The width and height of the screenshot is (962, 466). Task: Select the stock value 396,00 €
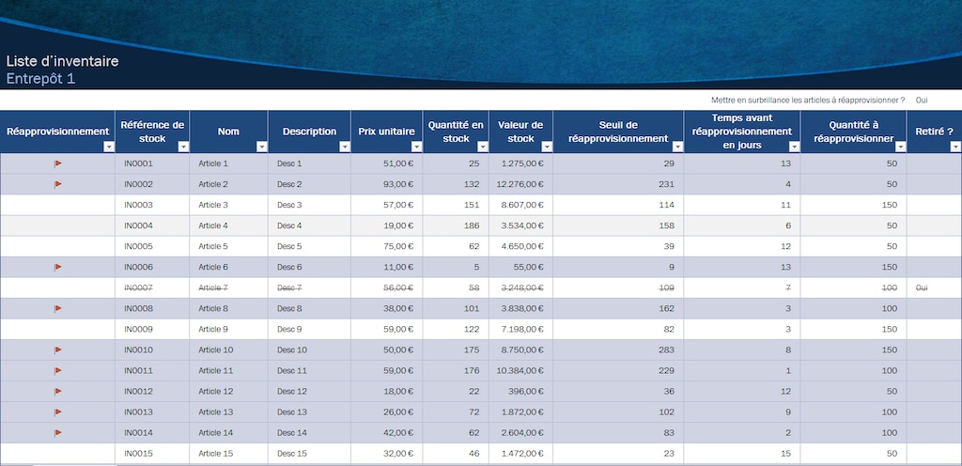[520, 391]
